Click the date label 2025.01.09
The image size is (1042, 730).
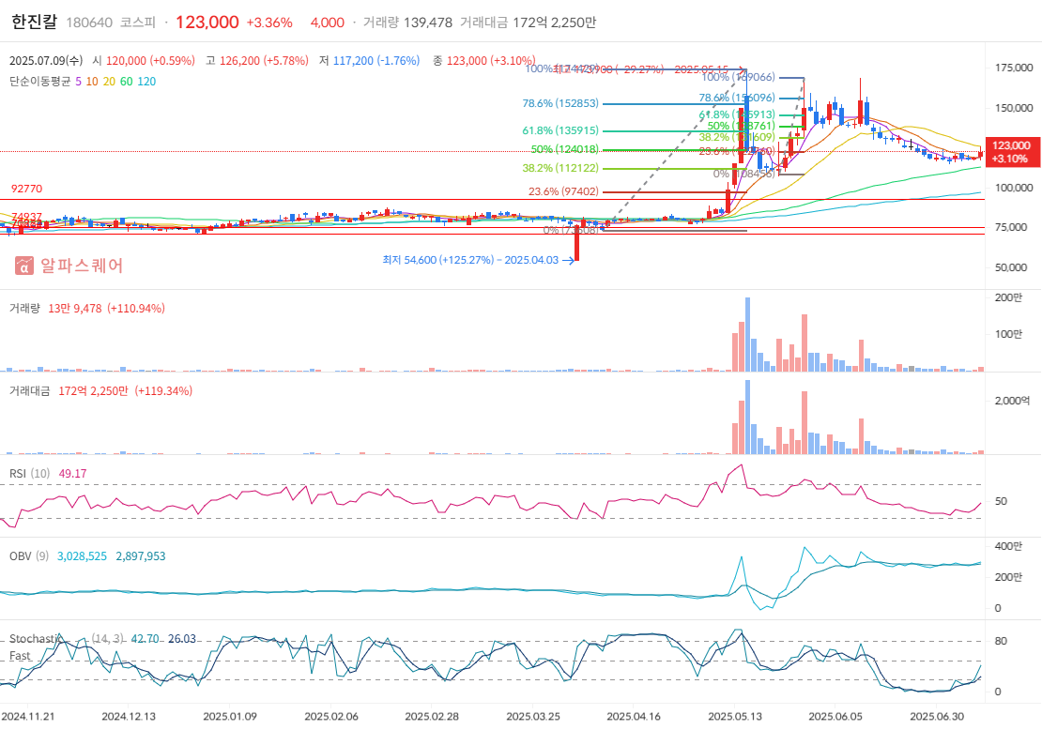[x=230, y=717]
